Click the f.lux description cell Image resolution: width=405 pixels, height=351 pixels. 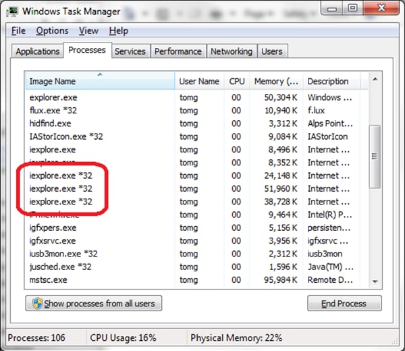[316, 111]
